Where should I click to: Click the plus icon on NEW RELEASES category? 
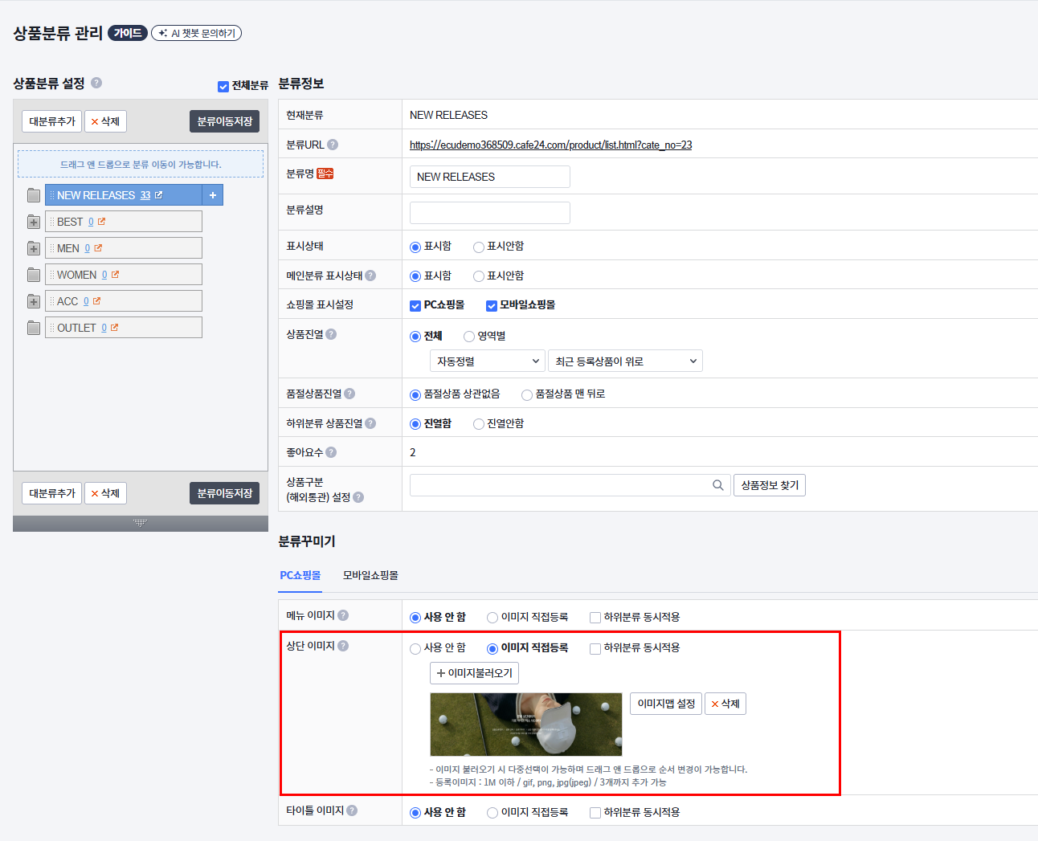coord(213,195)
